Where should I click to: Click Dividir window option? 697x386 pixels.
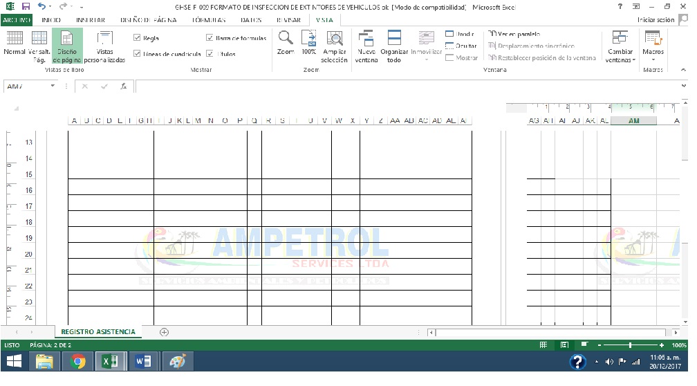click(460, 34)
